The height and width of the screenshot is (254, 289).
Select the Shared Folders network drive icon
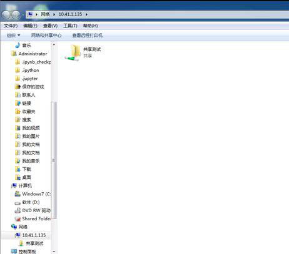click(18, 218)
